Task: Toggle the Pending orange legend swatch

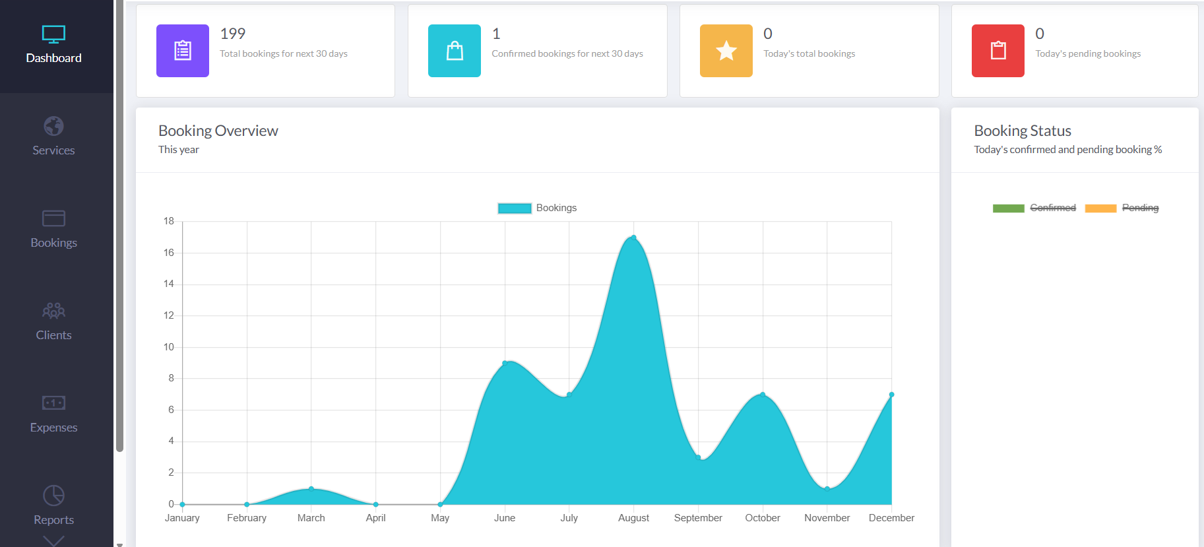Action: tap(1100, 209)
